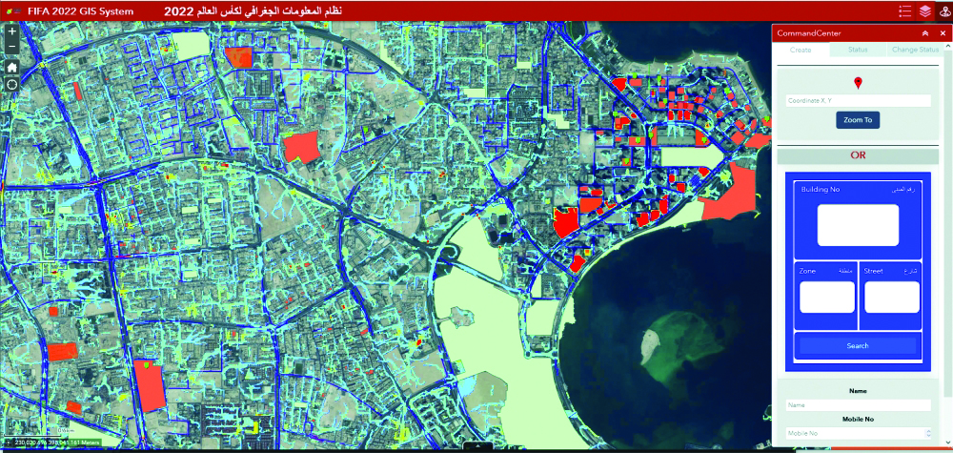Image resolution: width=953 pixels, height=453 pixels.
Task: Close the CommandCenter panel
Action: tap(943, 33)
